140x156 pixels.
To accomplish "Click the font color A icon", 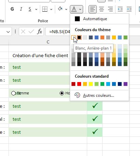I will click(x=74, y=9).
